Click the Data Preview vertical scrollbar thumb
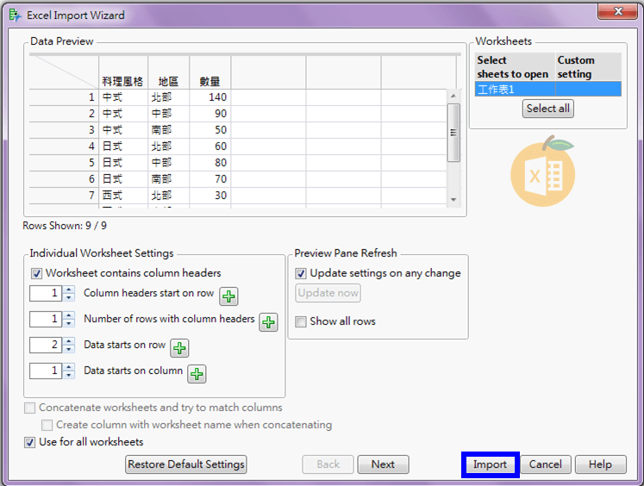Image resolution: width=644 pixels, height=486 pixels. [453, 133]
